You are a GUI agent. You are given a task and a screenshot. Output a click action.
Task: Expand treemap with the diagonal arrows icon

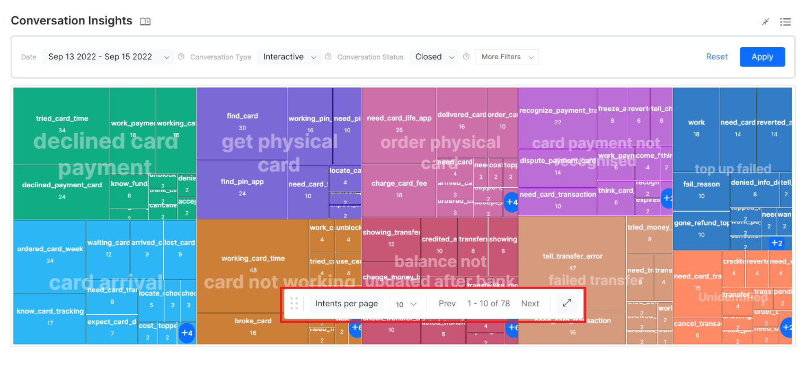(x=567, y=303)
